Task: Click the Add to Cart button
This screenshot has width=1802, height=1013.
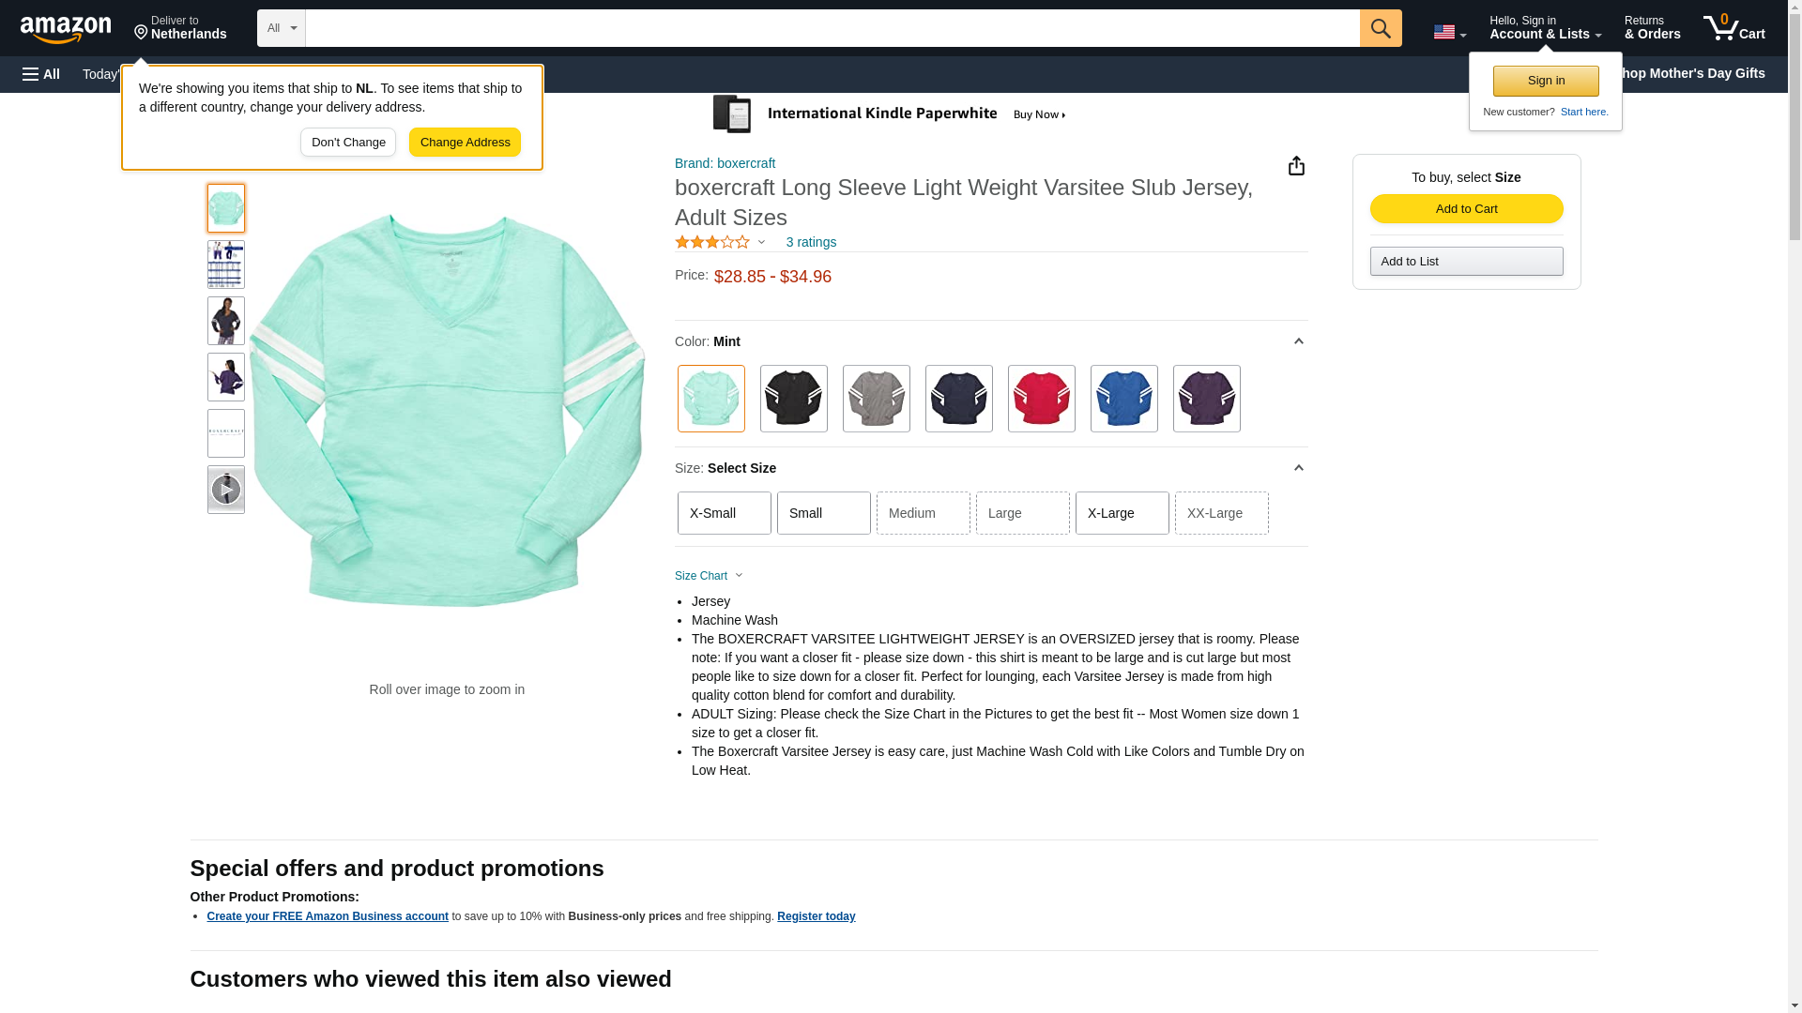Action: (x=1466, y=208)
